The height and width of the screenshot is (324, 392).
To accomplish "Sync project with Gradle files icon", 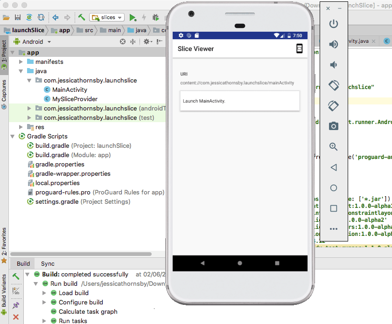I will pos(29,17).
